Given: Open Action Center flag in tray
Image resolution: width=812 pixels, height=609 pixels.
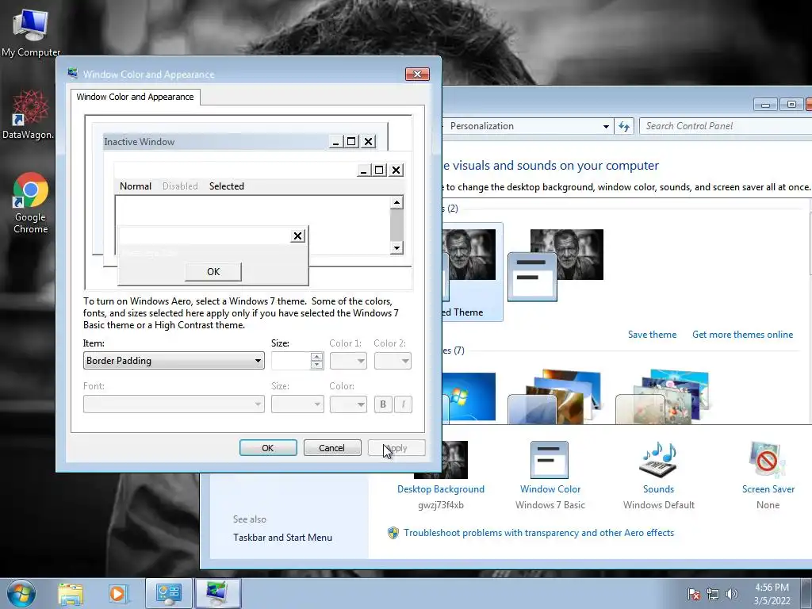Looking at the screenshot, I should pyautogui.click(x=694, y=594).
